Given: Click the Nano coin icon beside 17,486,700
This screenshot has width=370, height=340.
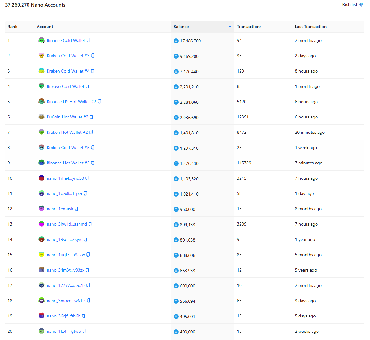Looking at the screenshot, I should (176, 41).
